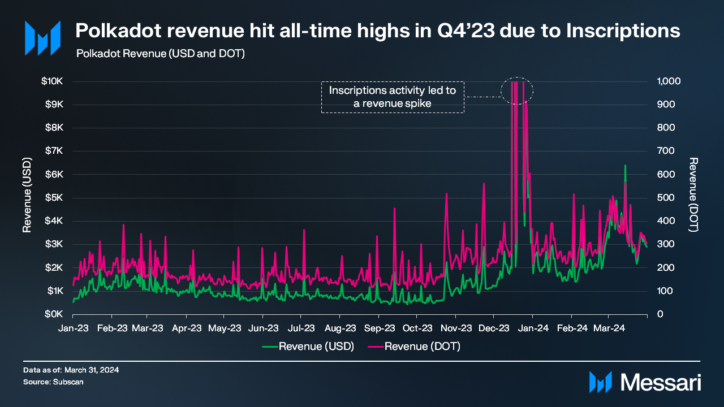Screen dimensions: 724x407
Task: Click the 'Source: Subscan' footnote
Action: [54, 382]
